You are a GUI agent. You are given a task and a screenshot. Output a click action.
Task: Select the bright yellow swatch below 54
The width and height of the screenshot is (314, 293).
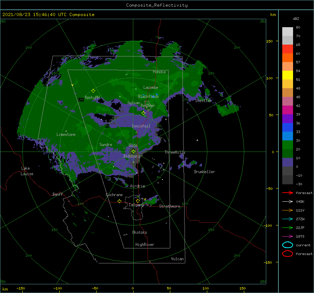(287, 75)
